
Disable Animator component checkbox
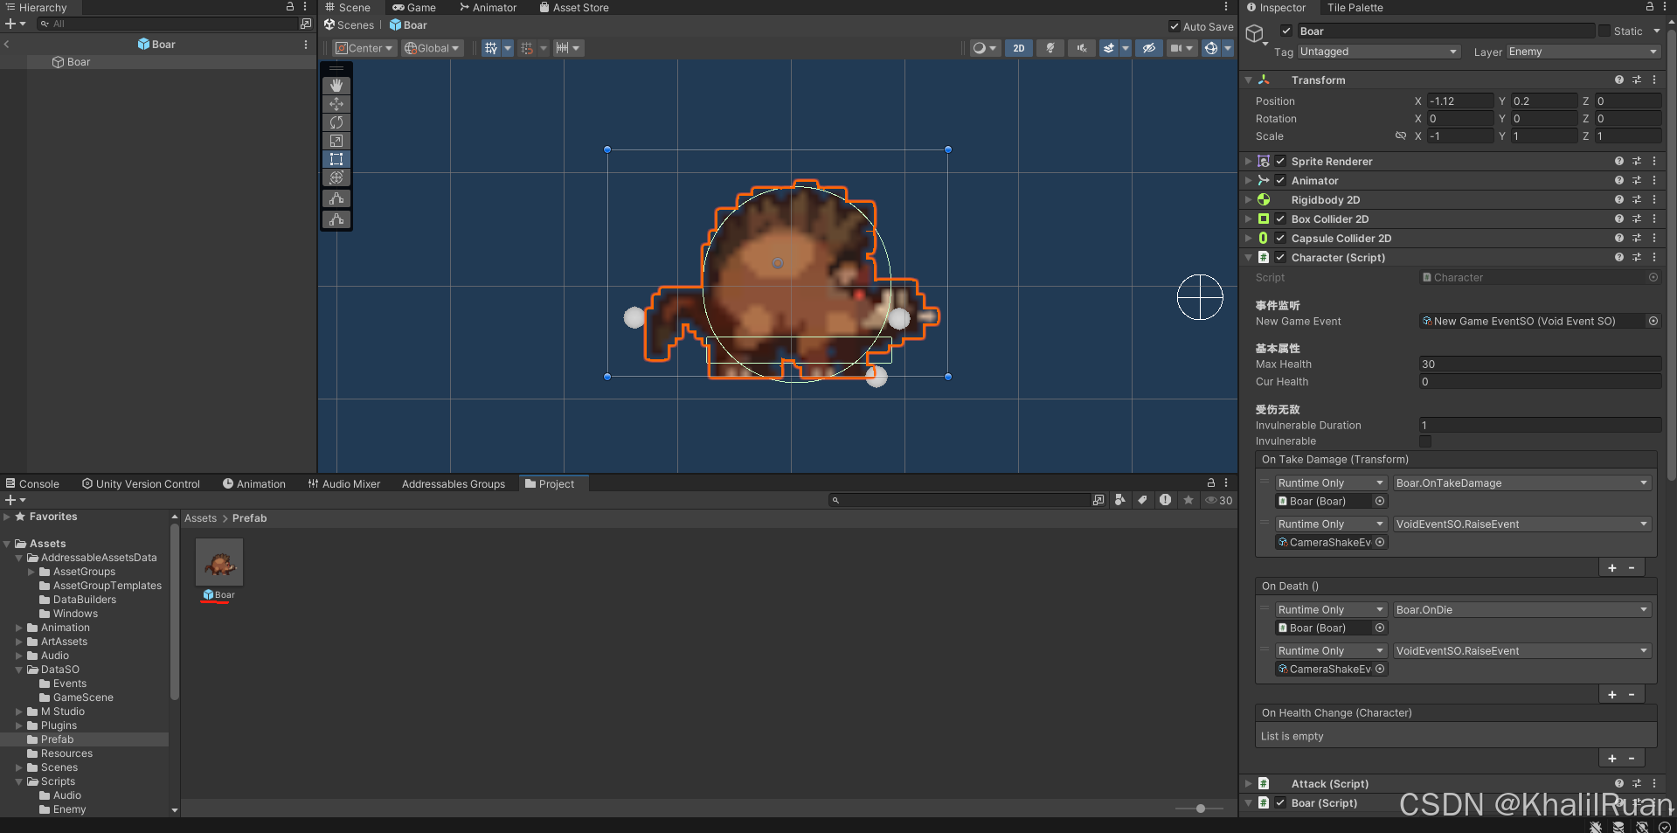point(1280,180)
